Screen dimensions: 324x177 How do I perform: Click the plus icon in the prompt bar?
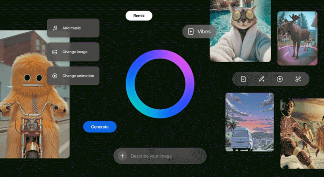(123, 156)
